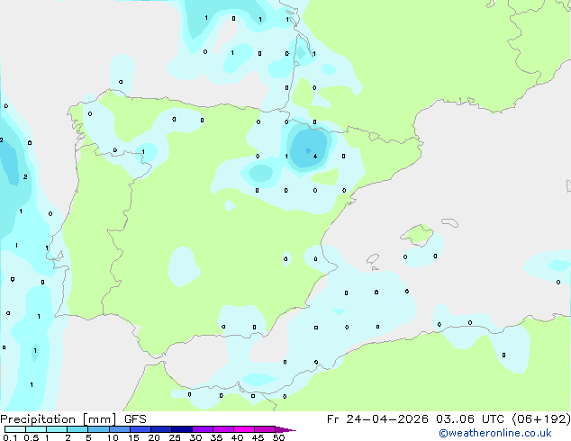
Task: Click the legend label "20"
Action: tap(154, 437)
